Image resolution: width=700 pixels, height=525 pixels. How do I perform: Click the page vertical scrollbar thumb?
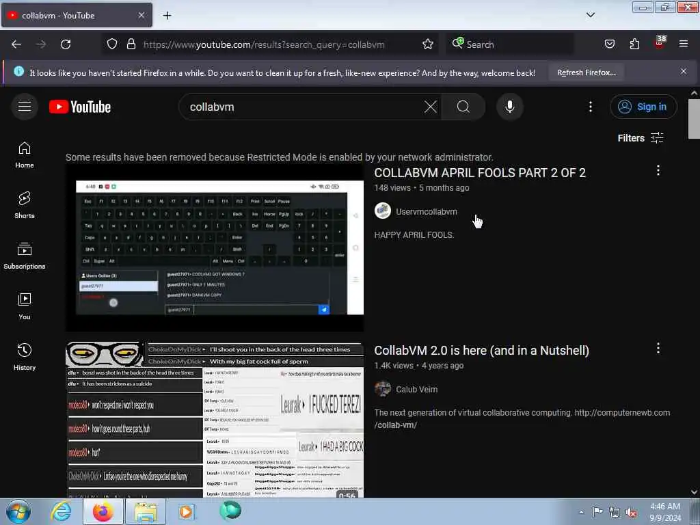[694, 119]
